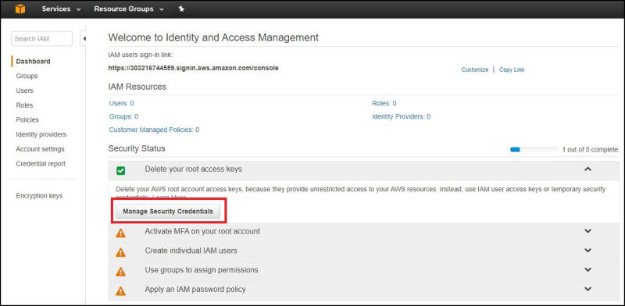Collapse the Delete your root access keys section

pyautogui.click(x=587, y=169)
